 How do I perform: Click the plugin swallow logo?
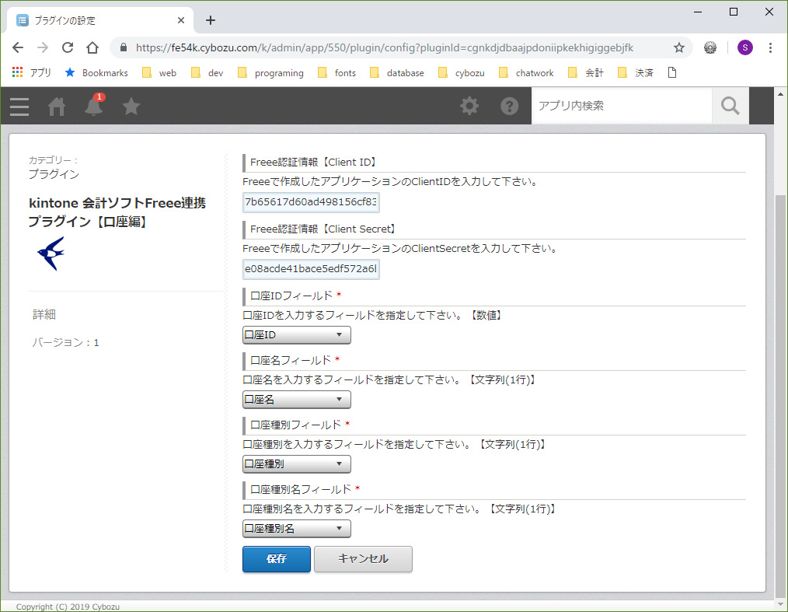[x=51, y=254]
